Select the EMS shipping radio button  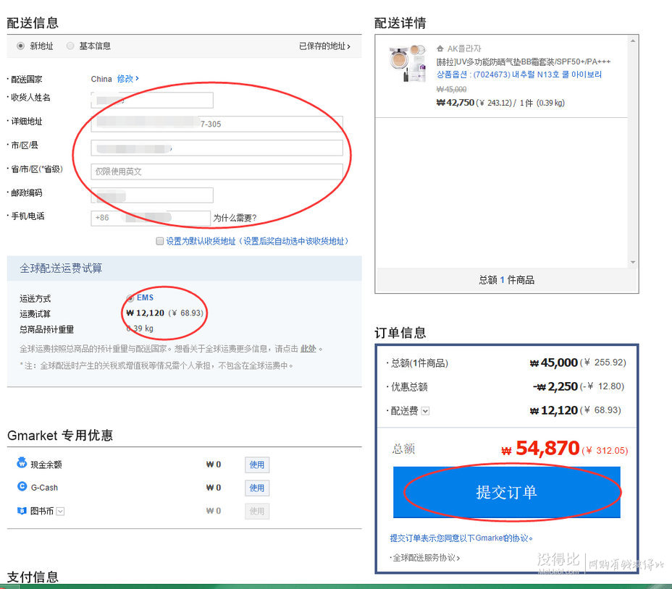(x=130, y=297)
